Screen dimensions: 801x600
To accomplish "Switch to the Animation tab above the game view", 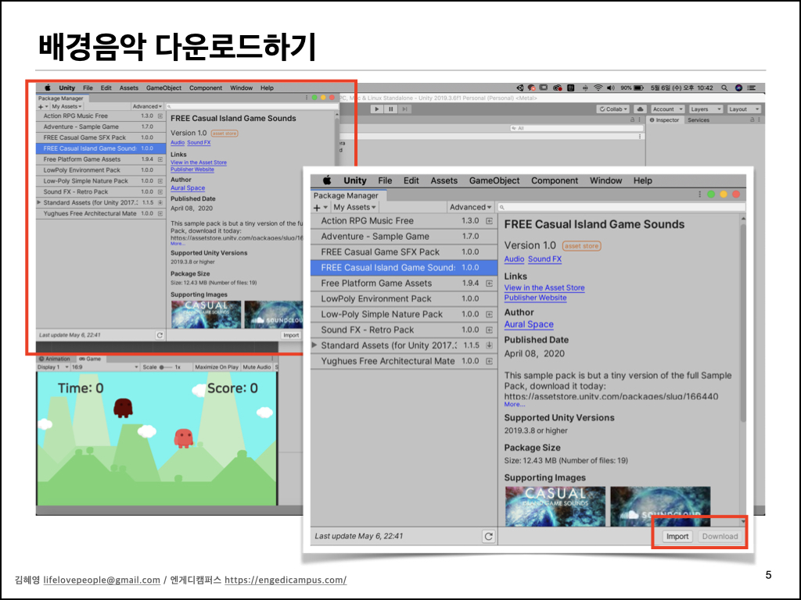I will pos(55,359).
